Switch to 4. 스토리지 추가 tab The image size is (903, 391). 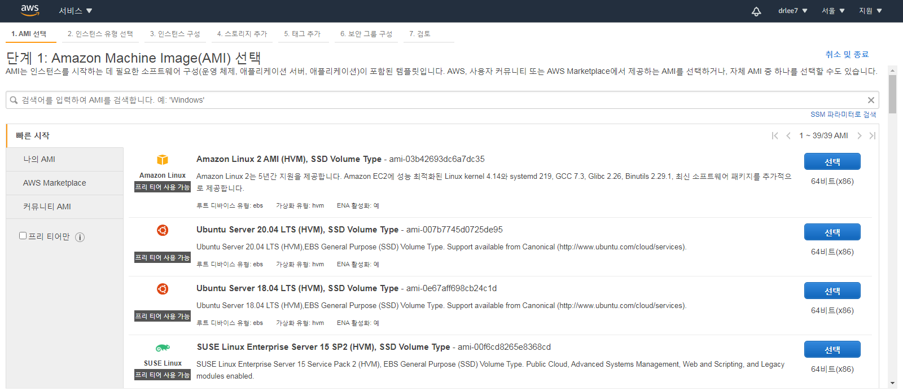[x=242, y=34]
